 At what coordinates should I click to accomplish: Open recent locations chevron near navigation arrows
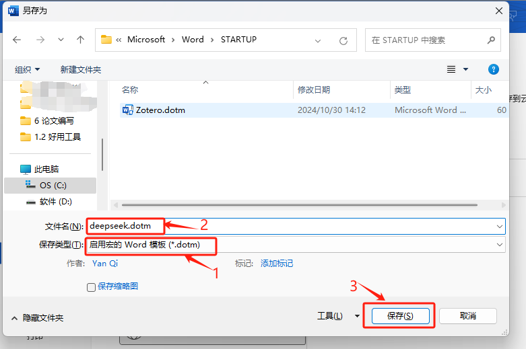point(61,40)
